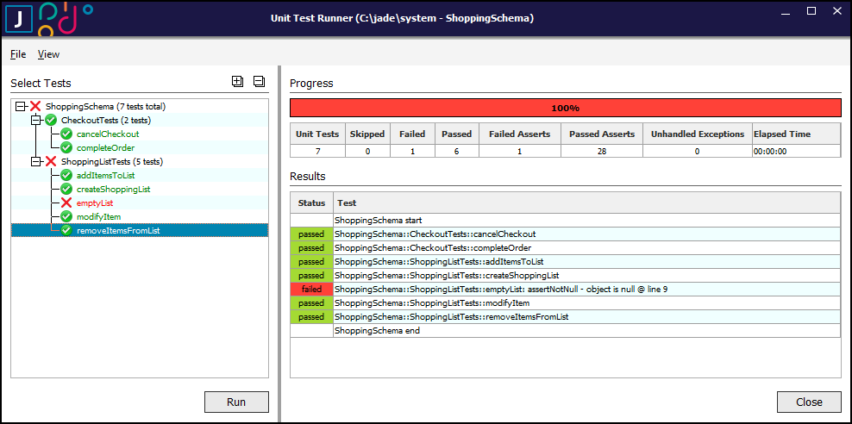Collapse the CheckoutTests tree node
852x424 pixels.
tap(36, 120)
